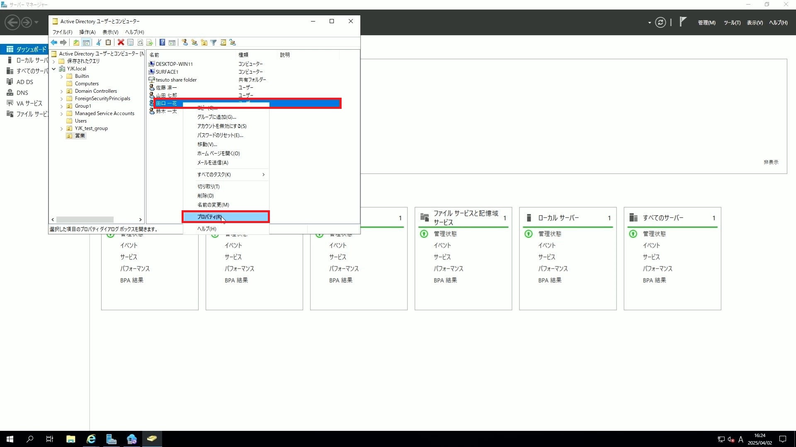Open the ファイル(F) menu in AD window
This screenshot has width=796, height=447.
click(x=62, y=32)
